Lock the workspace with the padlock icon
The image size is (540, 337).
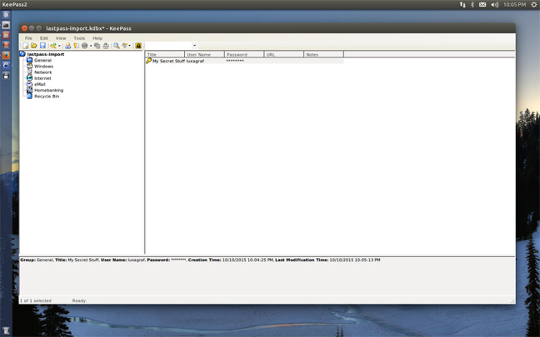138,46
